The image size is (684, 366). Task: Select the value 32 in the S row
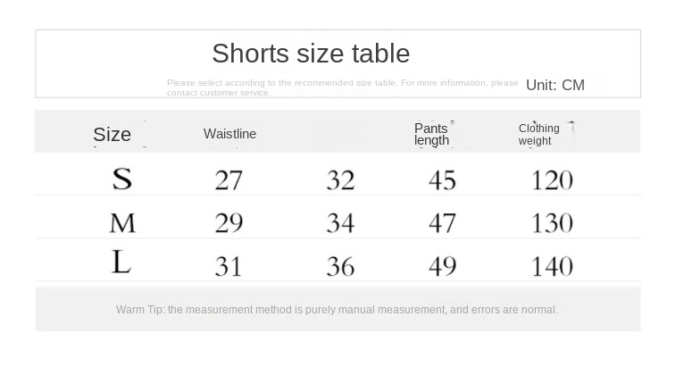tap(340, 180)
